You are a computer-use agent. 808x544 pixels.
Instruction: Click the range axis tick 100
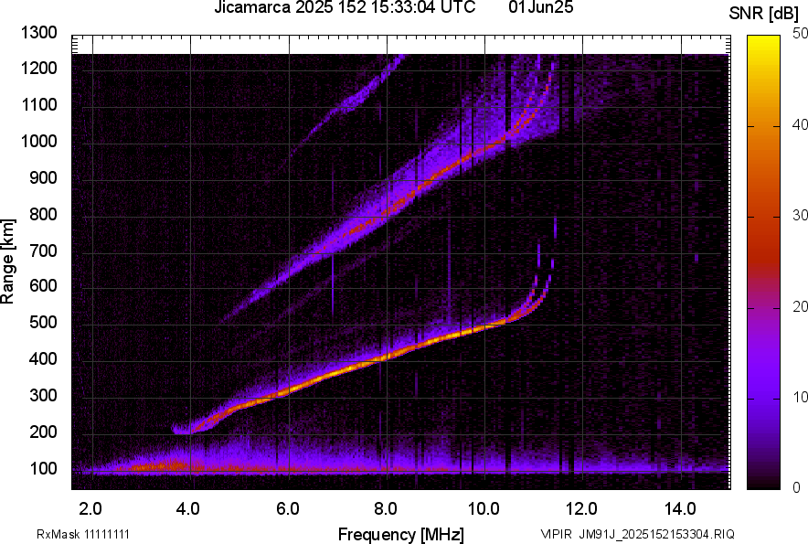click(43, 469)
